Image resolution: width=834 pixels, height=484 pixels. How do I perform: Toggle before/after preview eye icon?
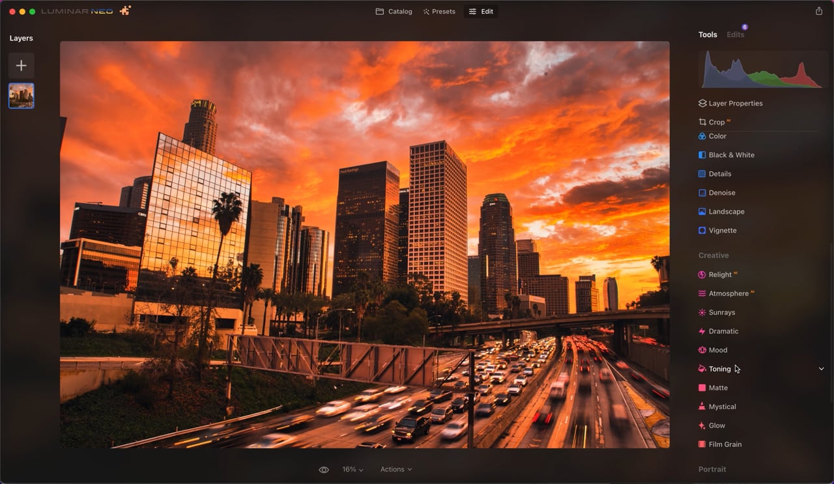point(324,470)
